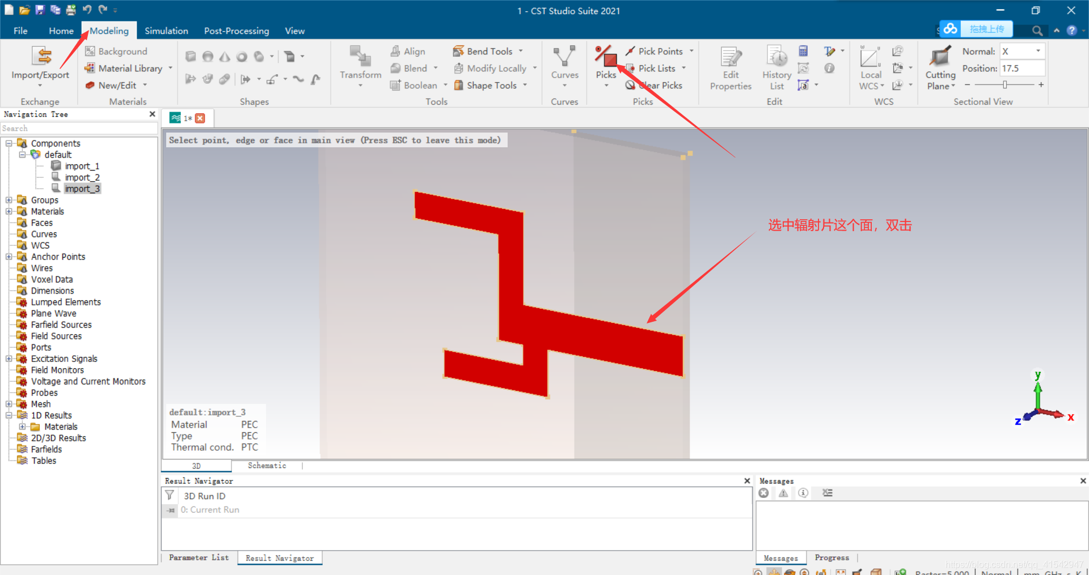The height and width of the screenshot is (575, 1089).
Task: Switch to the Schematic view tab
Action: coord(267,466)
